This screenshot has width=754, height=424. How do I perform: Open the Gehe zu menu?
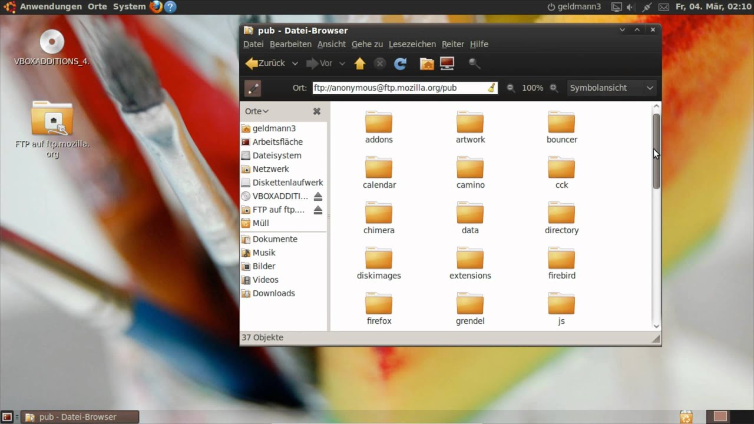tap(367, 44)
